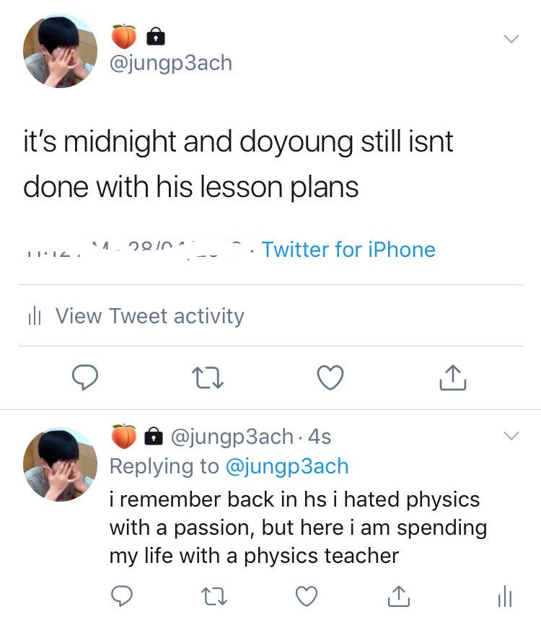This screenshot has width=541, height=625.
Task: Expand the reply tweet's chevron menu
Action: tap(511, 435)
